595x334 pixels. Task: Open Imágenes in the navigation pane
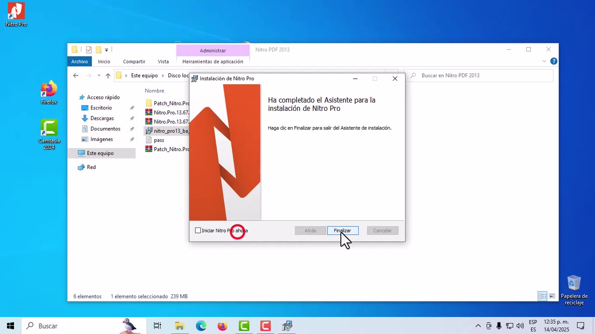102,139
